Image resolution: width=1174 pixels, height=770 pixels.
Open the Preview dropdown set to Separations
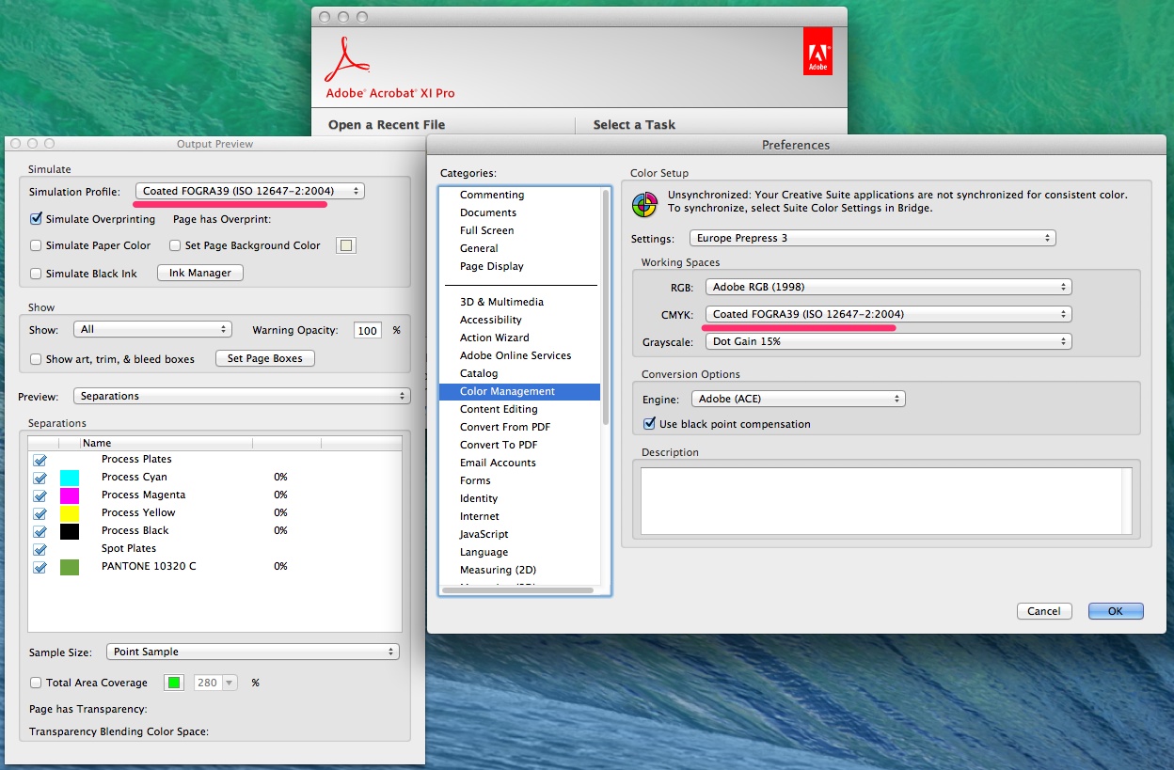pyautogui.click(x=242, y=396)
